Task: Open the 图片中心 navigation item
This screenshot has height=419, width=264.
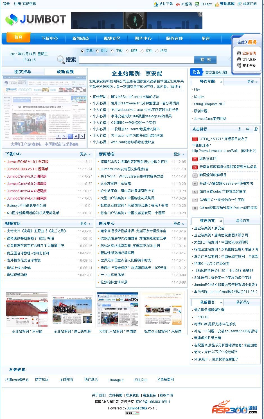Action: [143, 39]
